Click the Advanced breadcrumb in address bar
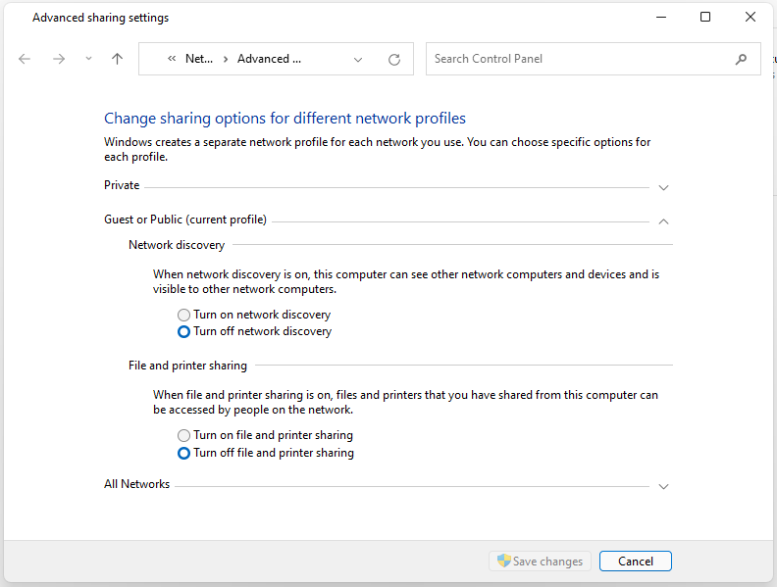This screenshot has height=587, width=777. pos(269,59)
